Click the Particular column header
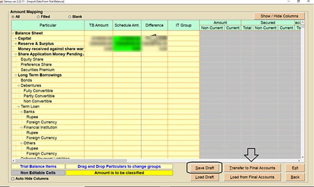This screenshot has width=314, height=187. tap(48, 25)
